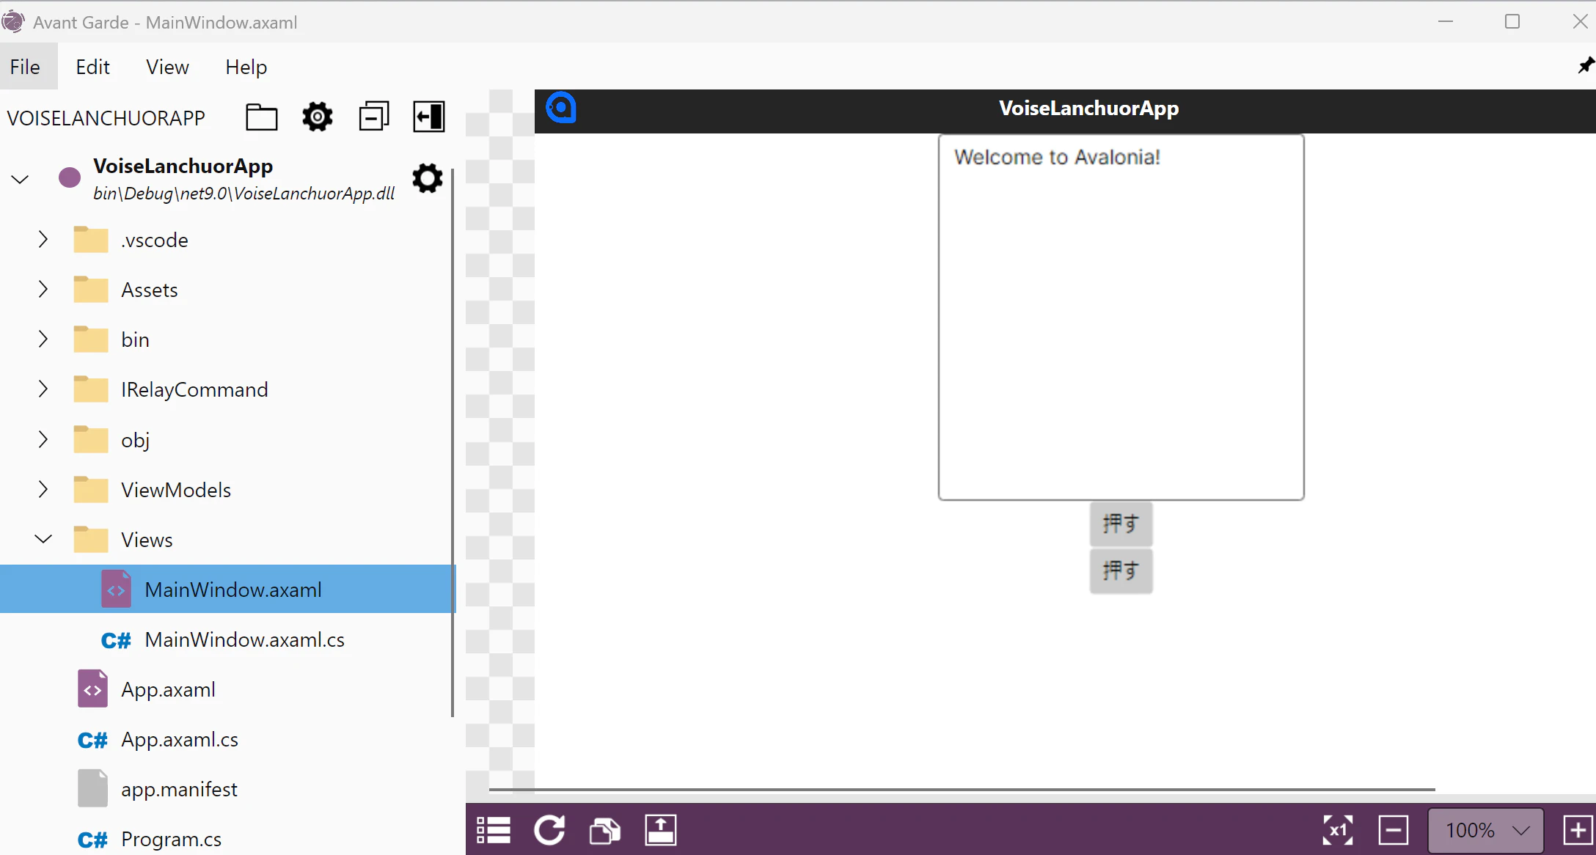1596x855 pixels.
Task: Click the Welcome to Avalonia text box
Action: 1121,318
